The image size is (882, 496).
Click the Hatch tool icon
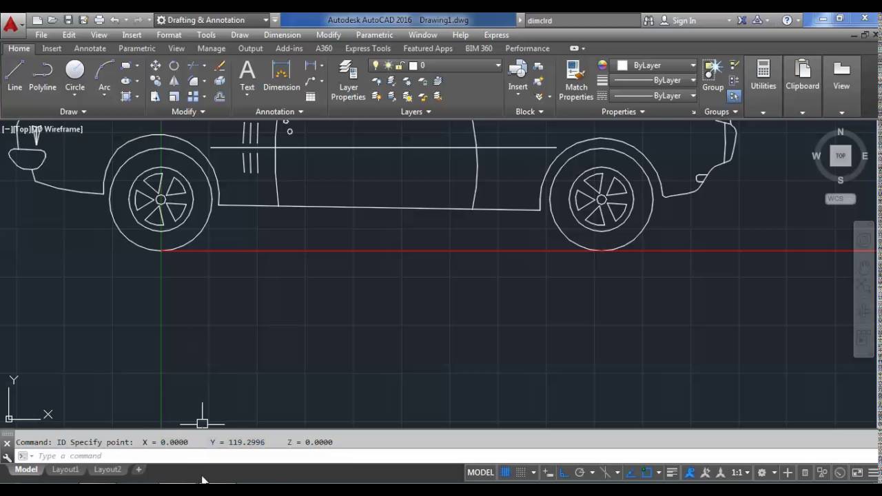pyautogui.click(x=126, y=96)
